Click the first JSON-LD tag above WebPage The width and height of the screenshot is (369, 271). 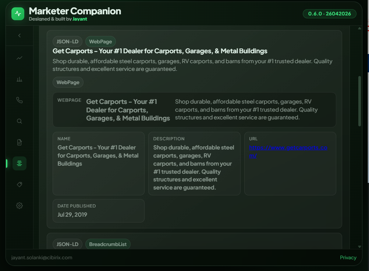[x=67, y=41]
